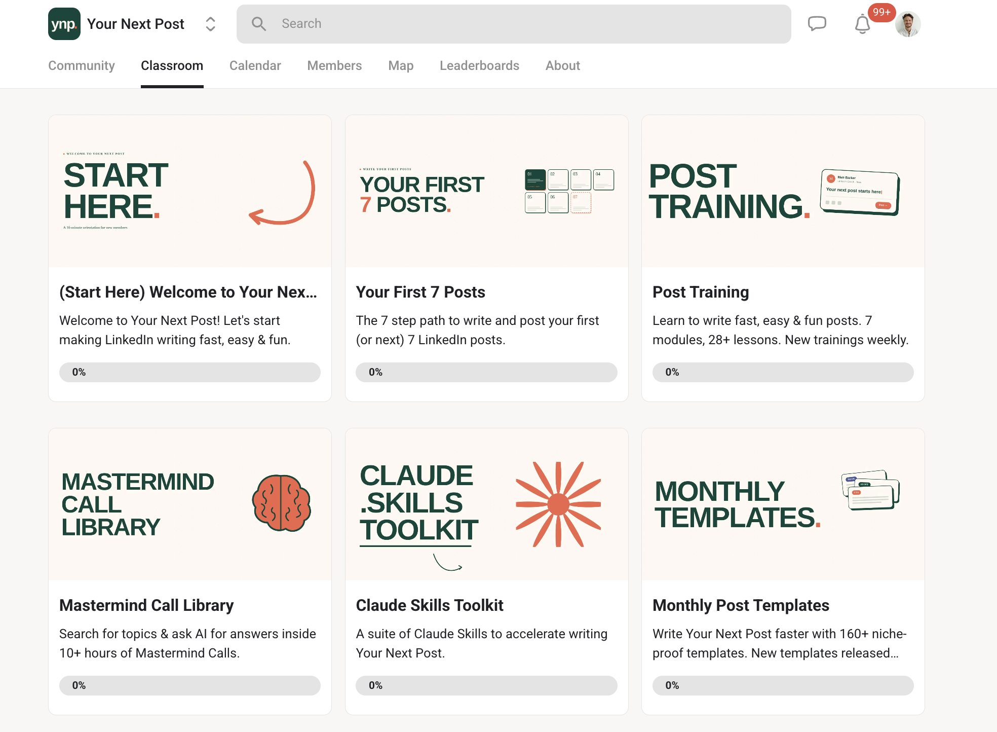Click the 'Post Training' course title
The height and width of the screenshot is (732, 997).
701,292
